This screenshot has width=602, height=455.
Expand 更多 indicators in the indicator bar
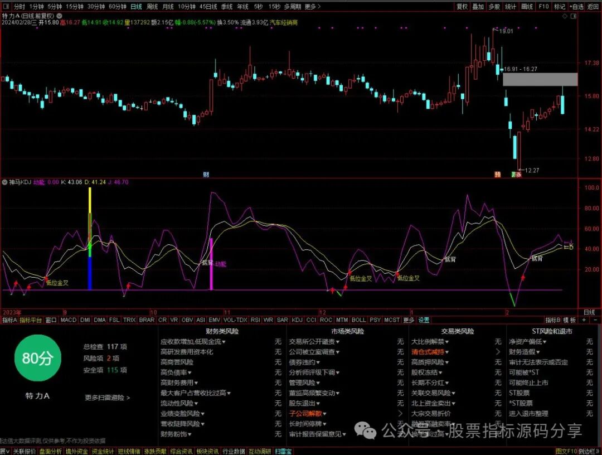(409, 320)
